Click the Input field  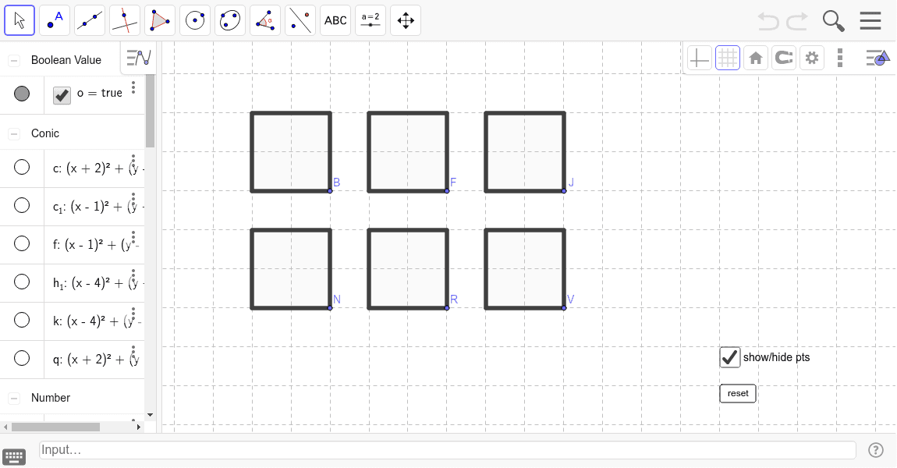[448, 450]
